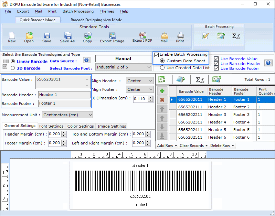The width and height of the screenshot is (275, 216).
Task: Increase the X Dimension spinner value
Action: tap(150, 98)
